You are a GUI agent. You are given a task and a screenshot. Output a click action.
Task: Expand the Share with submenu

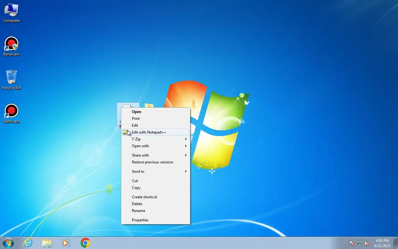(x=155, y=155)
